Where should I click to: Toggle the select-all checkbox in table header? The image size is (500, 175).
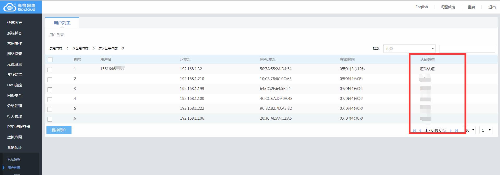[50, 60]
